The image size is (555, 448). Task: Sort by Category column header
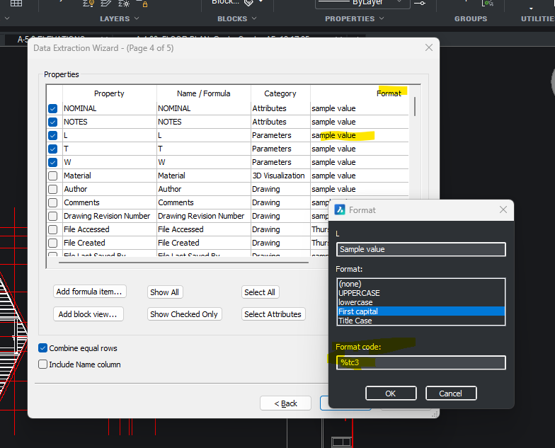(x=280, y=93)
